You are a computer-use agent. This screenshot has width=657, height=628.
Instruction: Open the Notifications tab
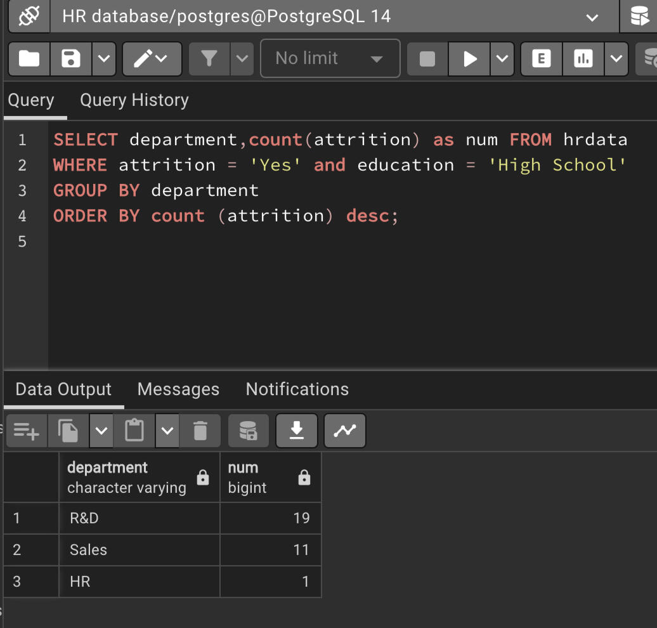tap(297, 389)
